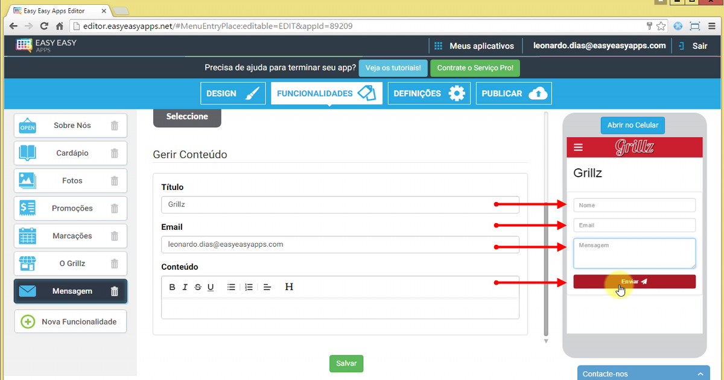Toggle strikethrough text formatting
This screenshot has width=724, height=380.
198,287
